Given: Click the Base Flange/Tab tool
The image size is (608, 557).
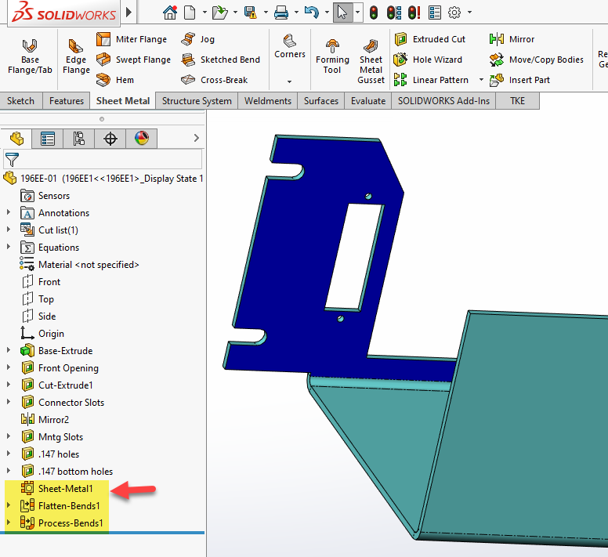Looking at the screenshot, I should (30, 57).
